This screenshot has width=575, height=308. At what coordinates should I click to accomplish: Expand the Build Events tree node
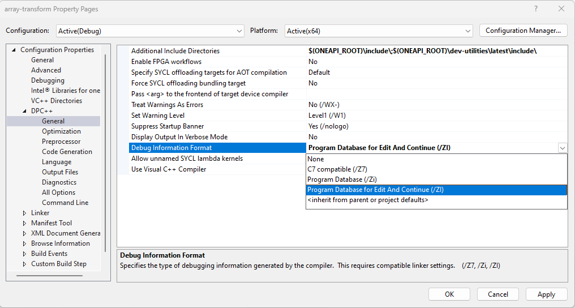[24, 254]
